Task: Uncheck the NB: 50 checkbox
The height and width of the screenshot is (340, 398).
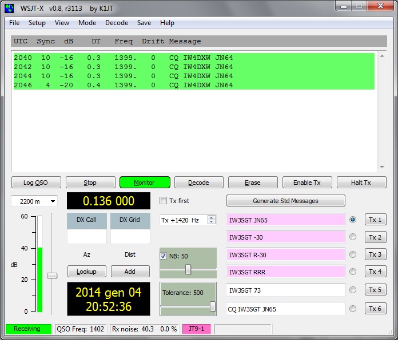Action: click(163, 256)
